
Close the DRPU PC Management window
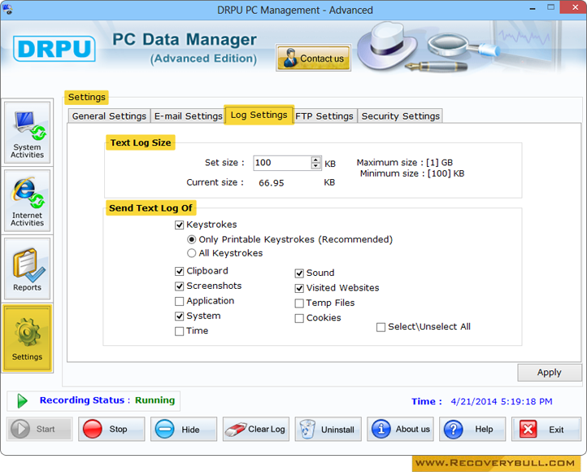(575, 7)
